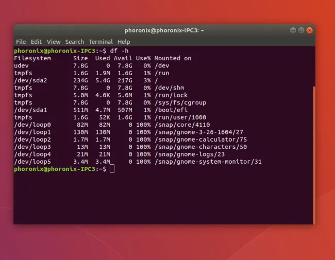Click the '/snap/gnome-calculator/75' mount point
The height and width of the screenshot is (260, 335).
(200, 140)
